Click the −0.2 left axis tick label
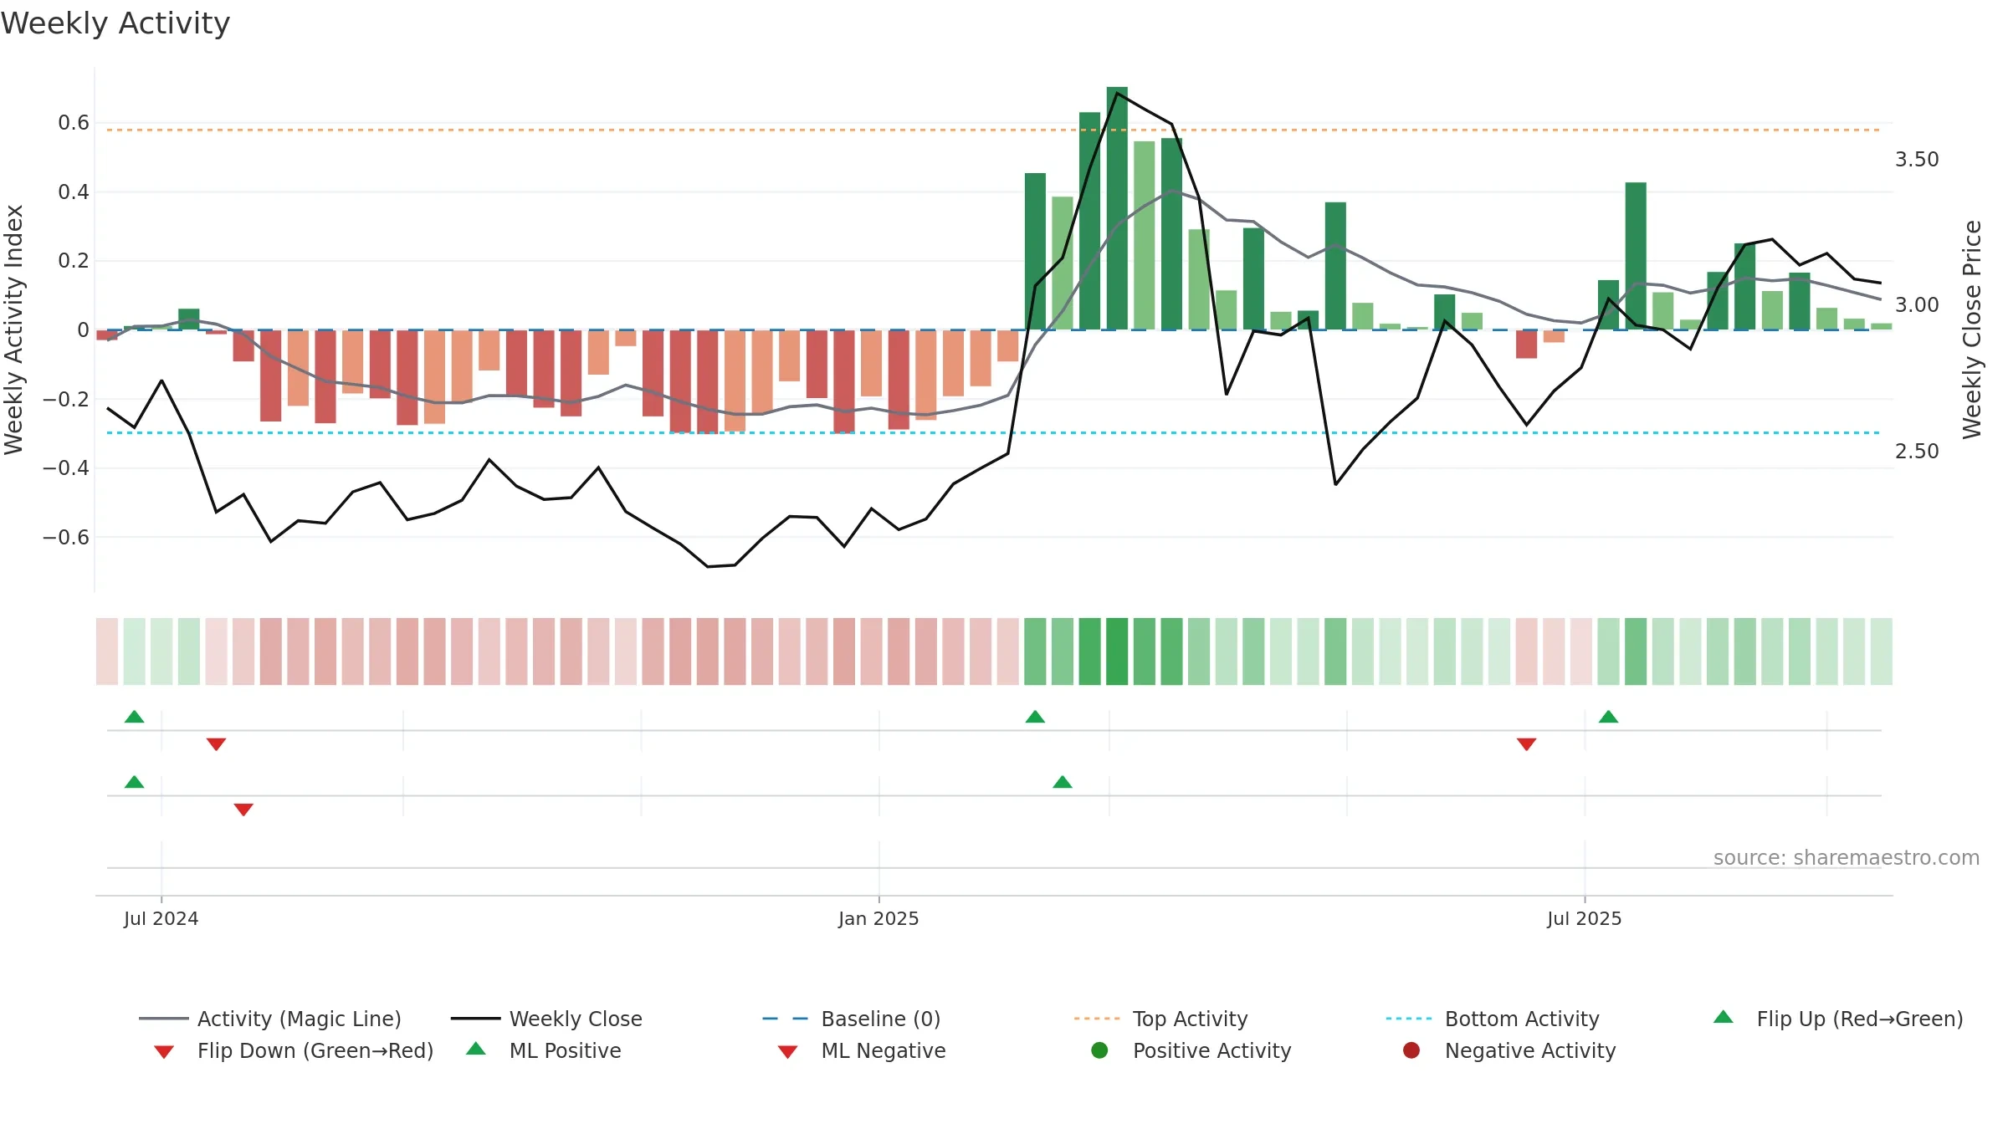 pos(65,399)
